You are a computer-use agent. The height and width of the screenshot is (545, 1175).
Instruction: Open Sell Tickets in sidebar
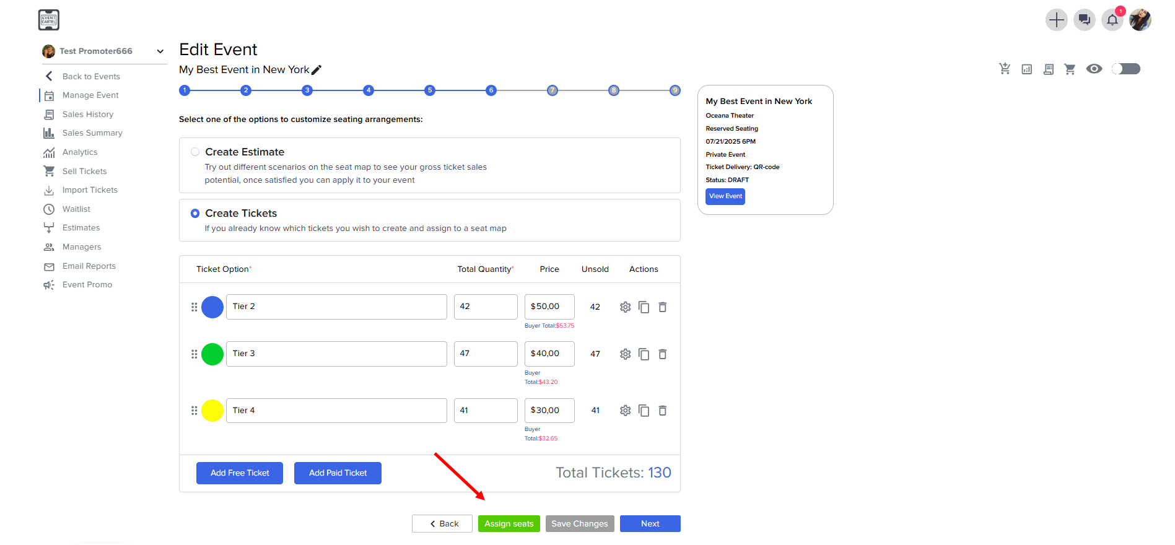(x=84, y=172)
